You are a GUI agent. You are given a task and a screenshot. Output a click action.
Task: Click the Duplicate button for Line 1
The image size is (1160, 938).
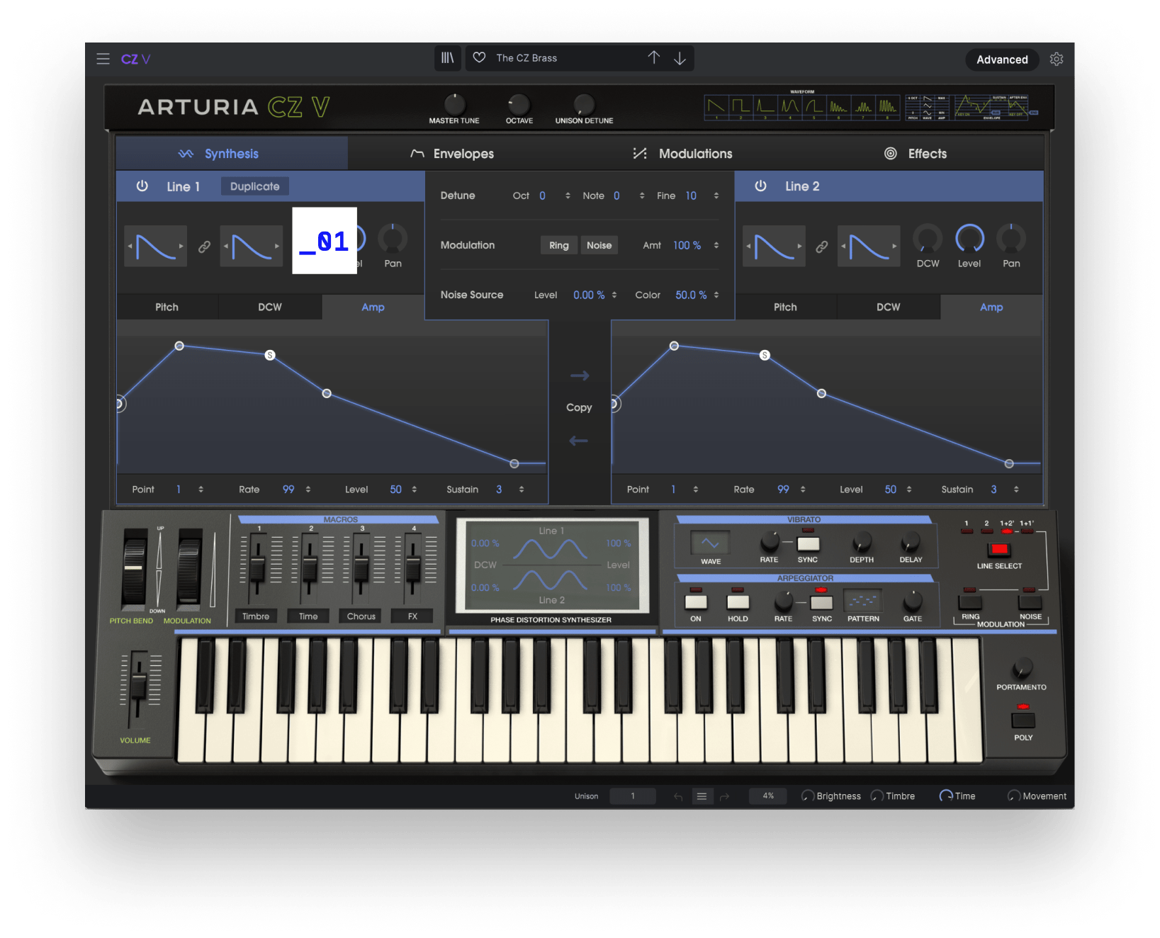pos(254,186)
